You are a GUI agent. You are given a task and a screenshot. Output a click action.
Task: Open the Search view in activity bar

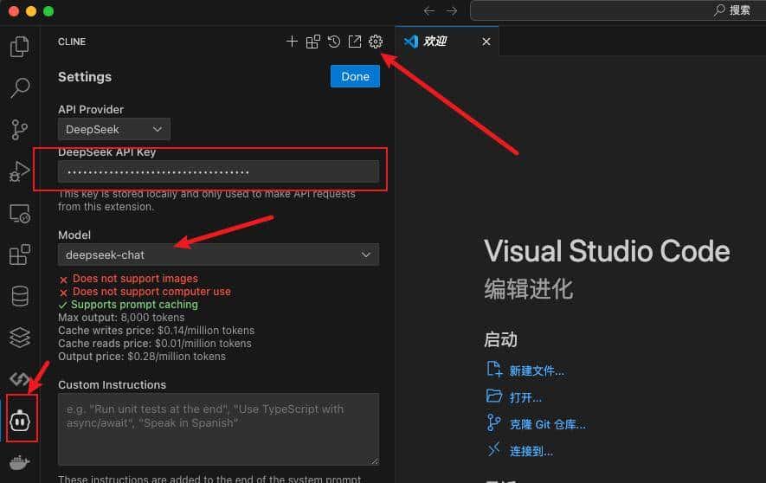20,88
